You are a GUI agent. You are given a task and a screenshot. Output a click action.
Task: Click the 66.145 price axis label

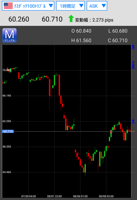coord(7,96)
